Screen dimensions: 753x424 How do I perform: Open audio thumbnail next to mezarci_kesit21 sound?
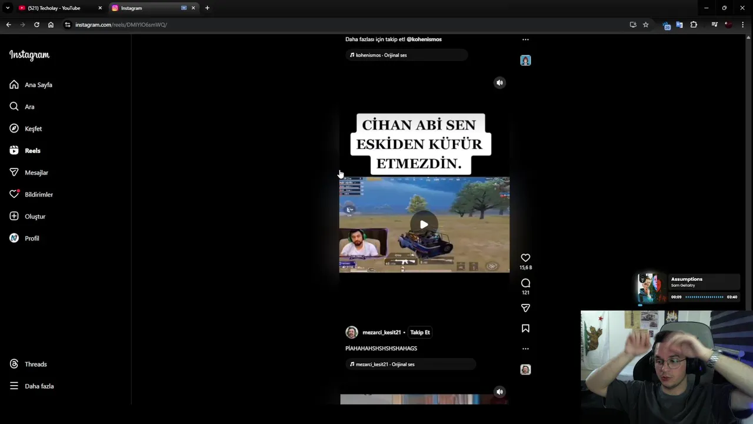525,369
